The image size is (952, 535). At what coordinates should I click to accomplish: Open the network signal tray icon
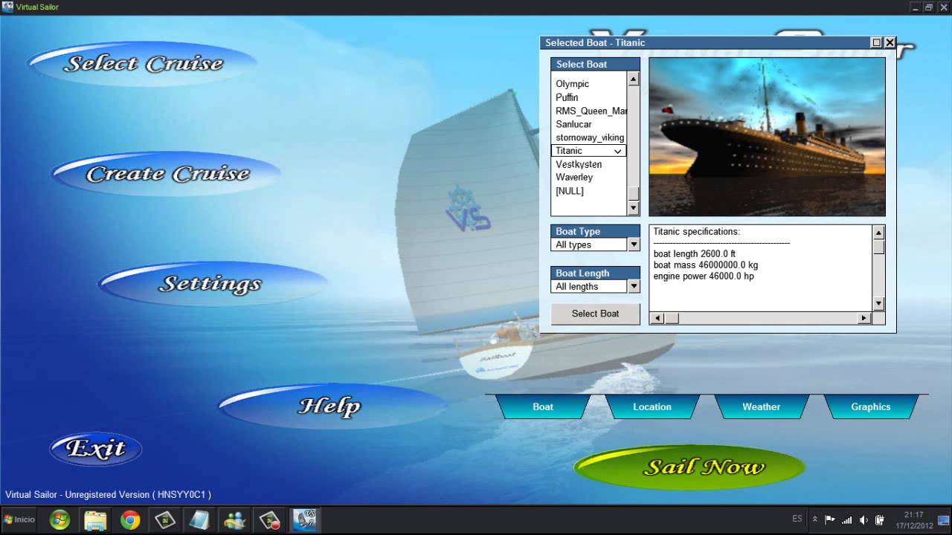pos(846,519)
